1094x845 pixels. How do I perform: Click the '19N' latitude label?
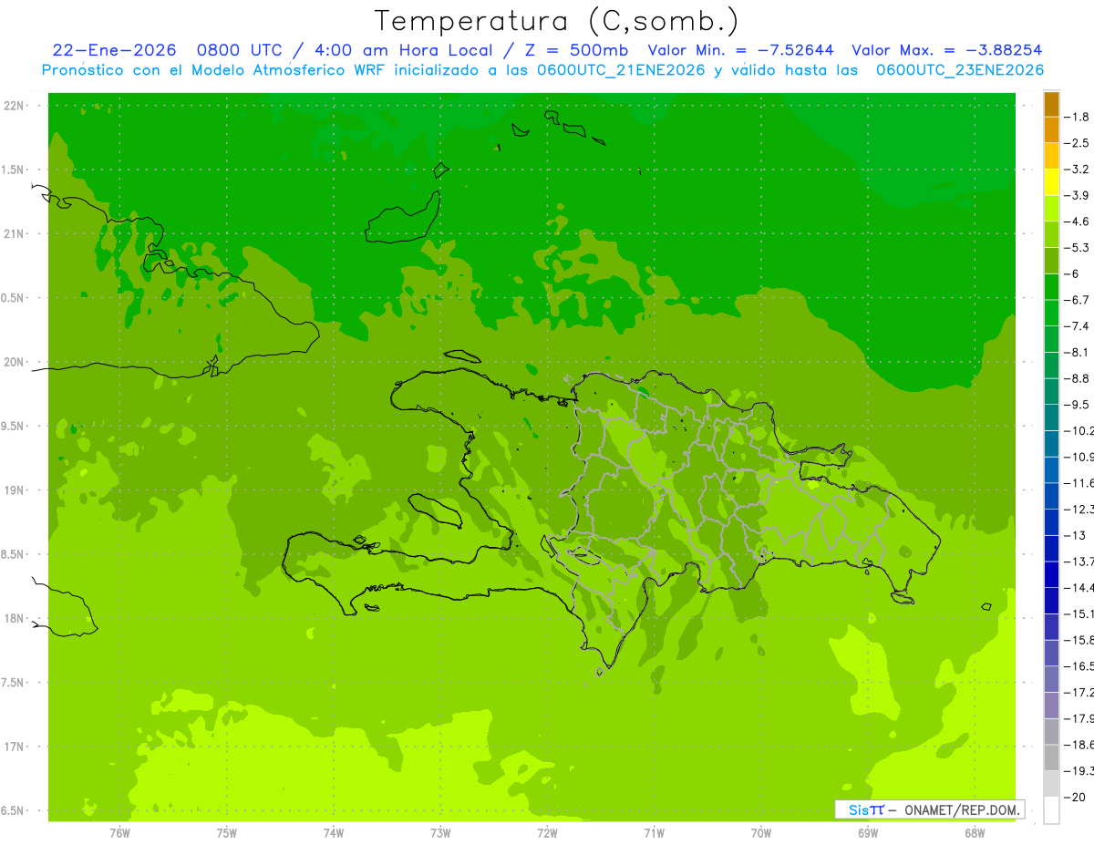tap(15, 490)
